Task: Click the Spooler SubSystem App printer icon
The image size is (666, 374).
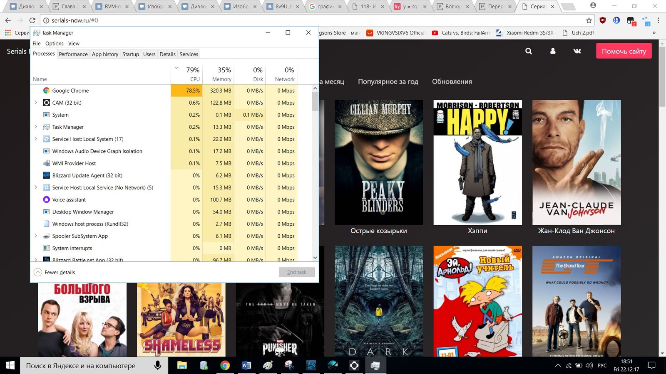Action: pos(46,236)
